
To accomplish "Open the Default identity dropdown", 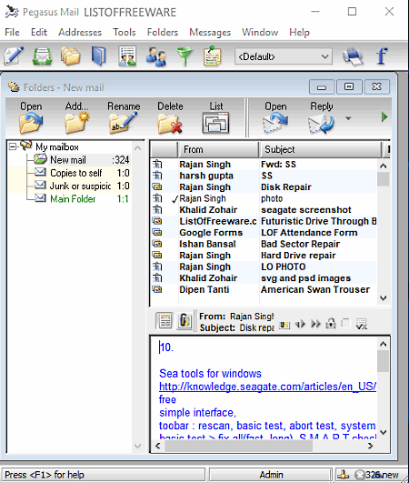I will point(284,56).
